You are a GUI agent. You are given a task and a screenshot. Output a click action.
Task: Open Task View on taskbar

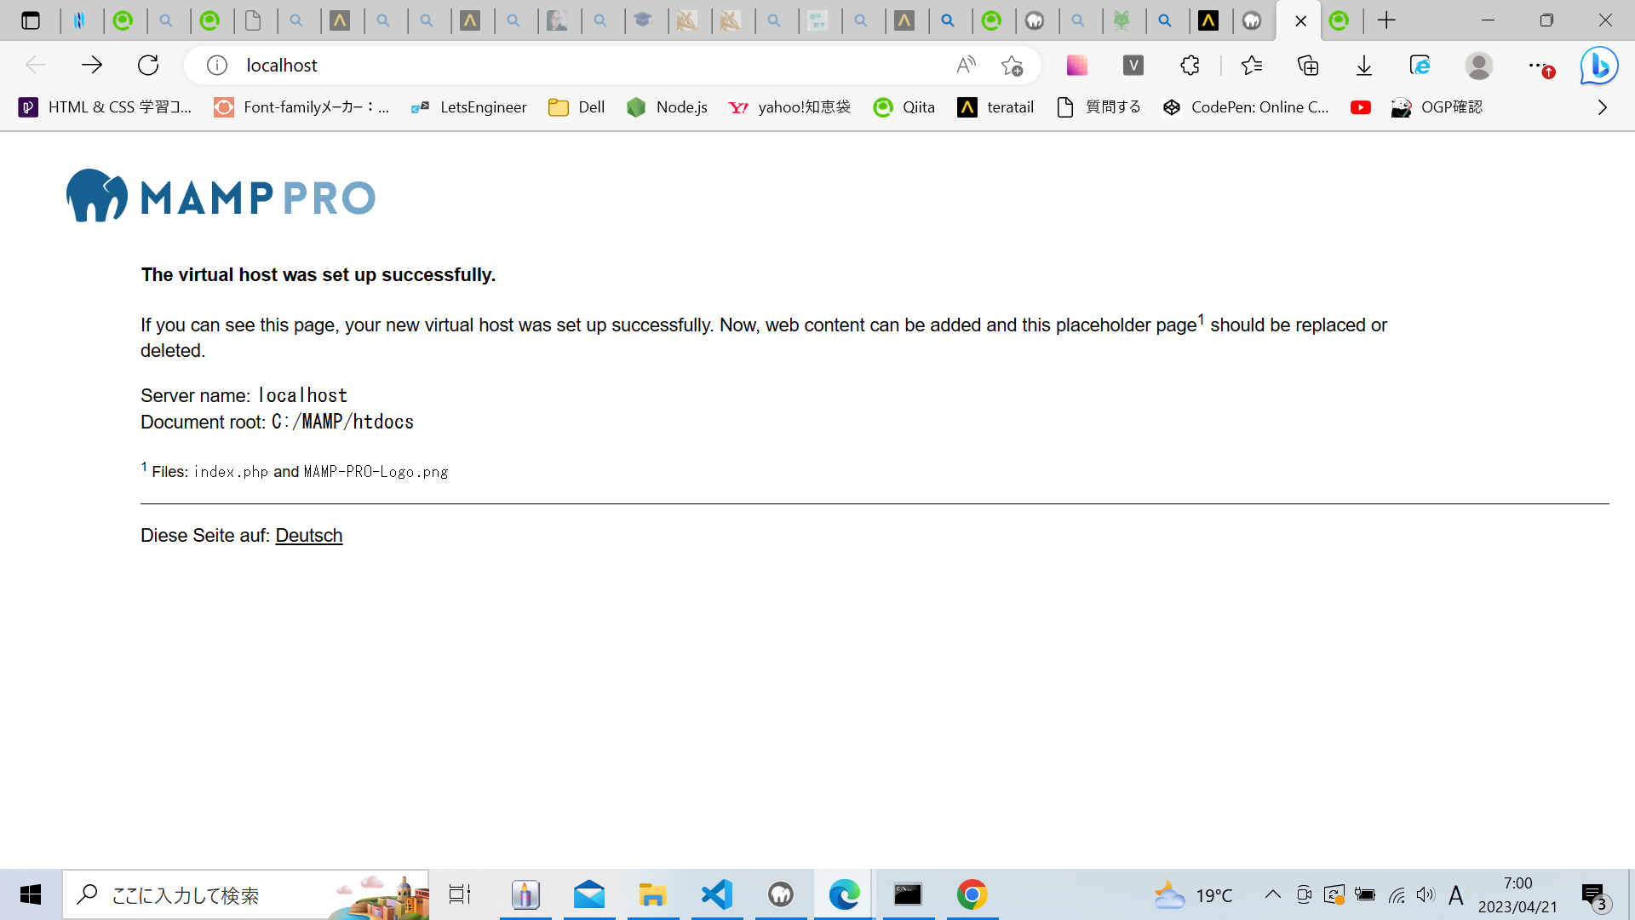pos(460,894)
